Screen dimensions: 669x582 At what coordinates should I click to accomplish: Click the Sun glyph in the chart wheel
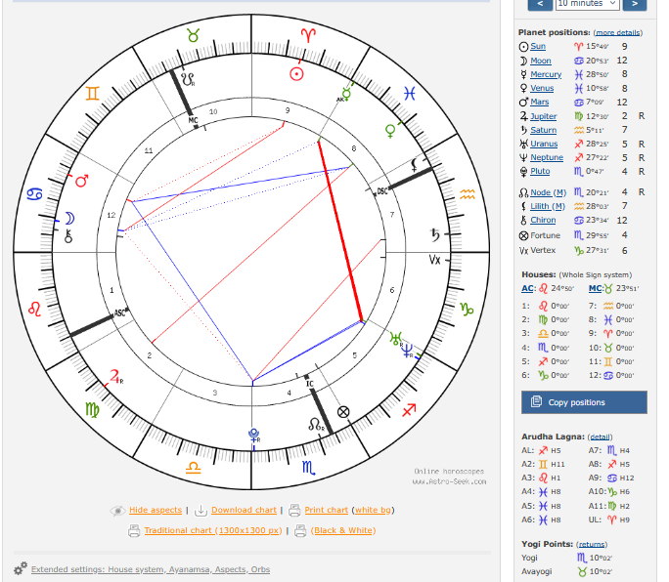pos(296,74)
